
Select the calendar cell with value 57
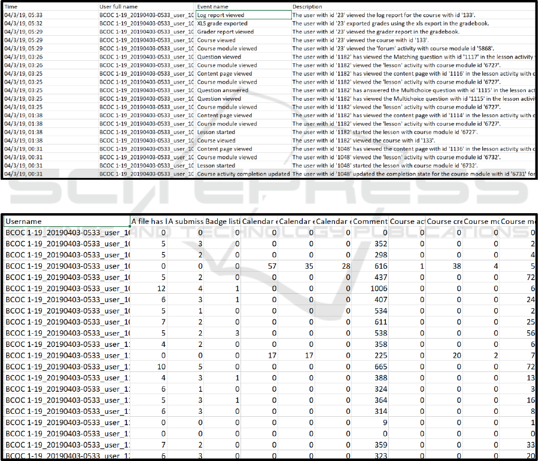point(259,266)
